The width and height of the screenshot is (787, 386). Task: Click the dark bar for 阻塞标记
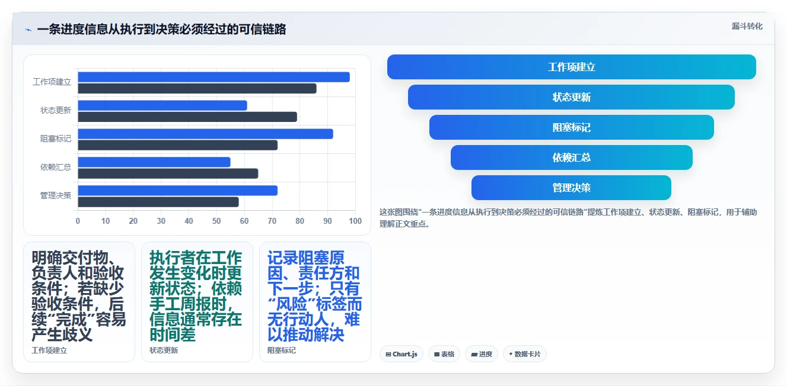[x=177, y=145]
